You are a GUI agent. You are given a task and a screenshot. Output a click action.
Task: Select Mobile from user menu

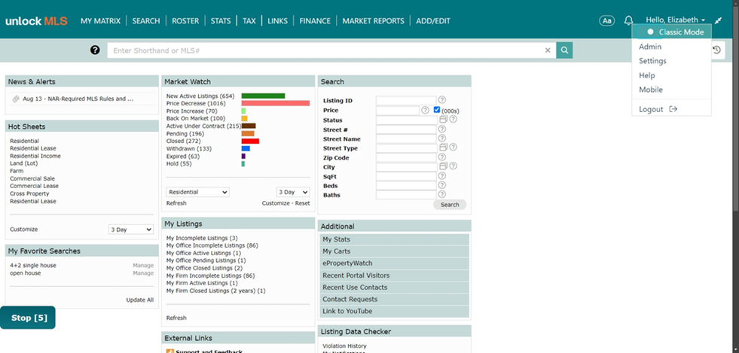(651, 90)
